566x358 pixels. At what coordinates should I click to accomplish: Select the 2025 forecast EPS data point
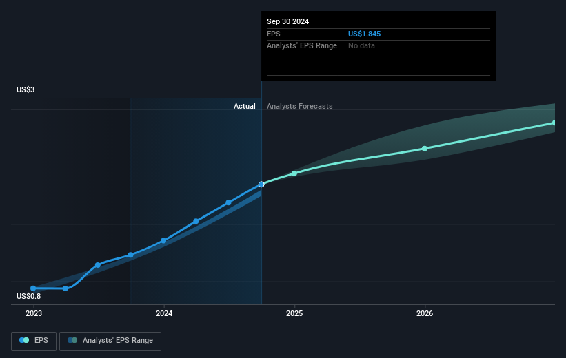click(294, 173)
